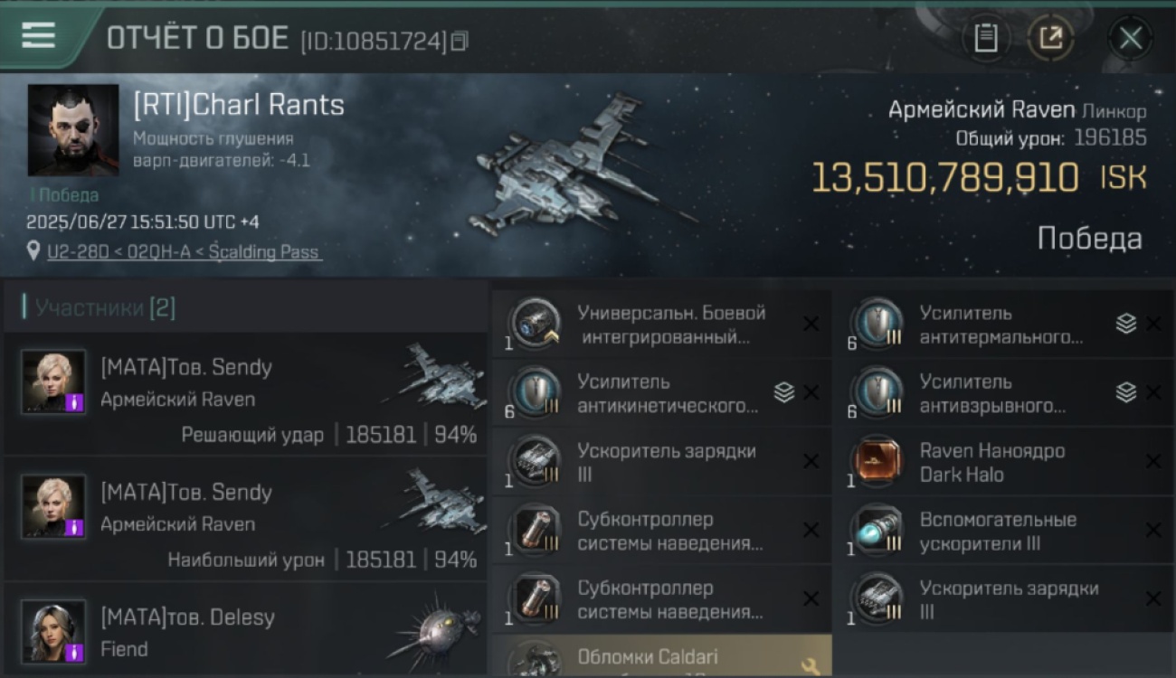Open the U2-28D location link

(x=184, y=251)
